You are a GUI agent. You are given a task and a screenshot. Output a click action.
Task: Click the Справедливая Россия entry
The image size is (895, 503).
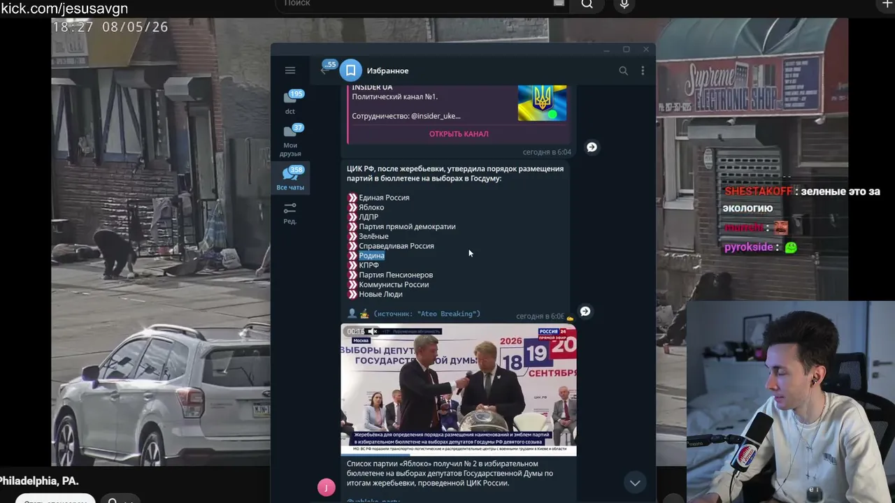(x=396, y=246)
